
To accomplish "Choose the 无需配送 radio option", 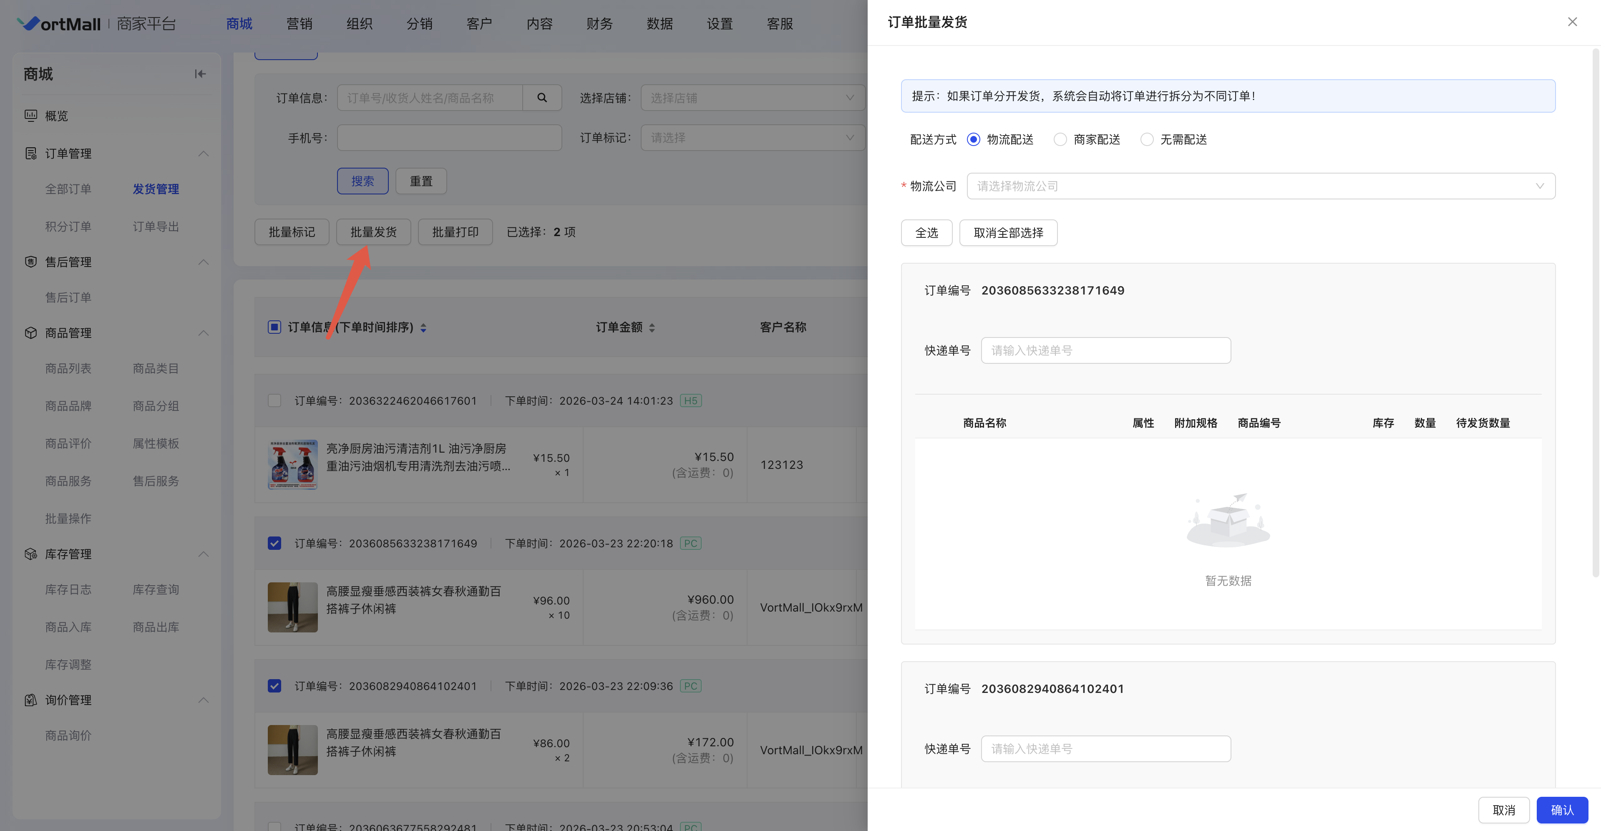I will click(x=1147, y=139).
